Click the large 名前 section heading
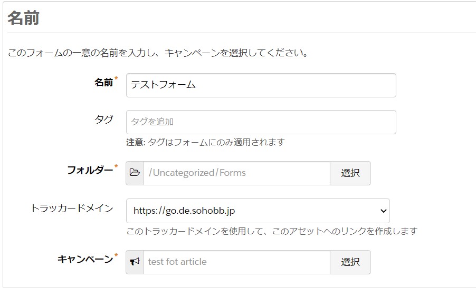 coord(23,17)
